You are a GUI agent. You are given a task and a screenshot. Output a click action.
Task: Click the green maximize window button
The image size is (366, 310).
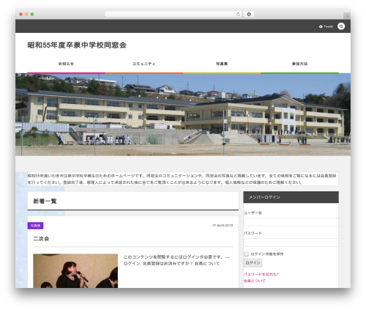pos(32,14)
